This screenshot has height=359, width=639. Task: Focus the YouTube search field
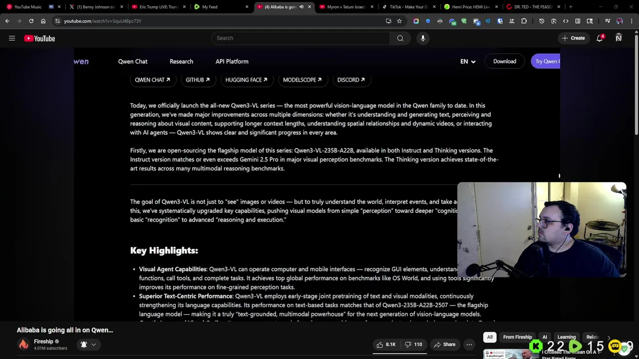pos(301,38)
